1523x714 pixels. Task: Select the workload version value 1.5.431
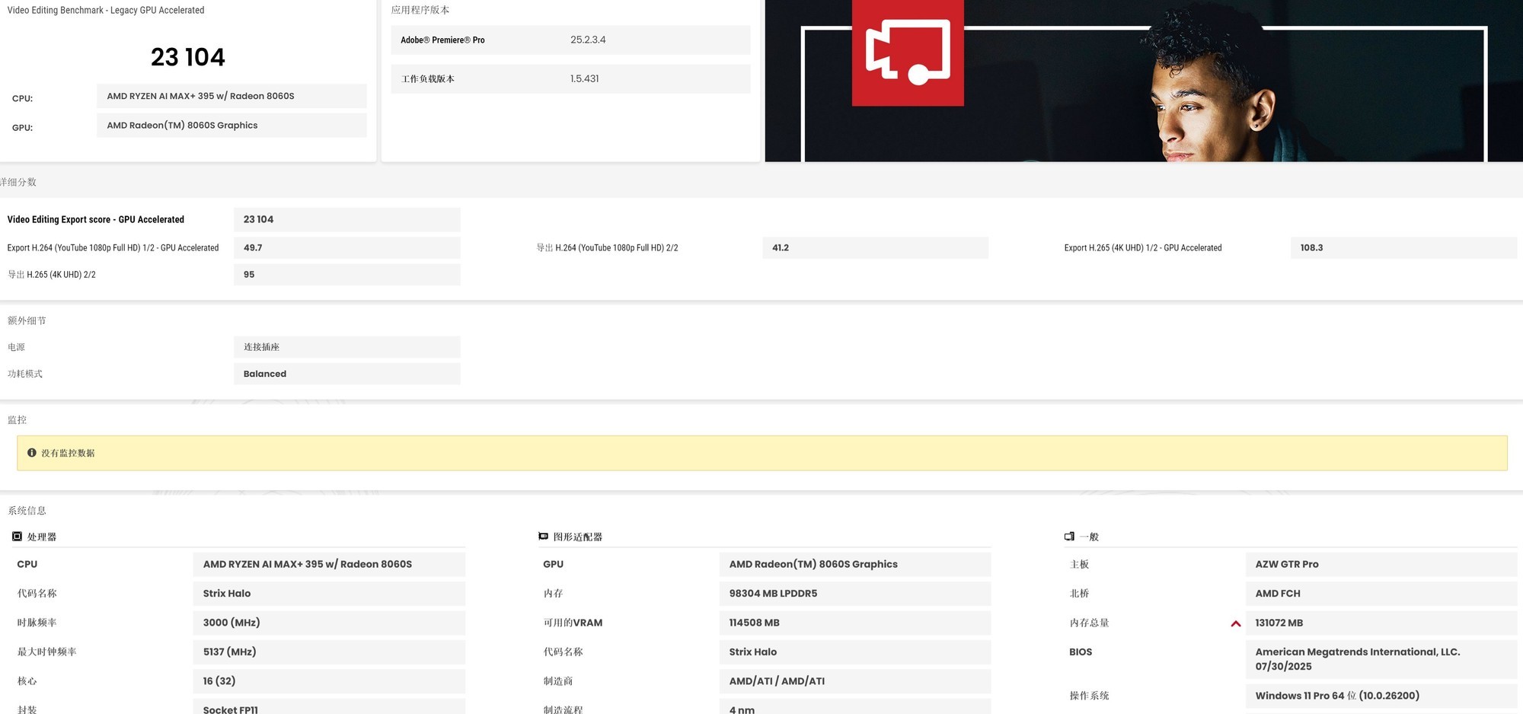pos(584,79)
